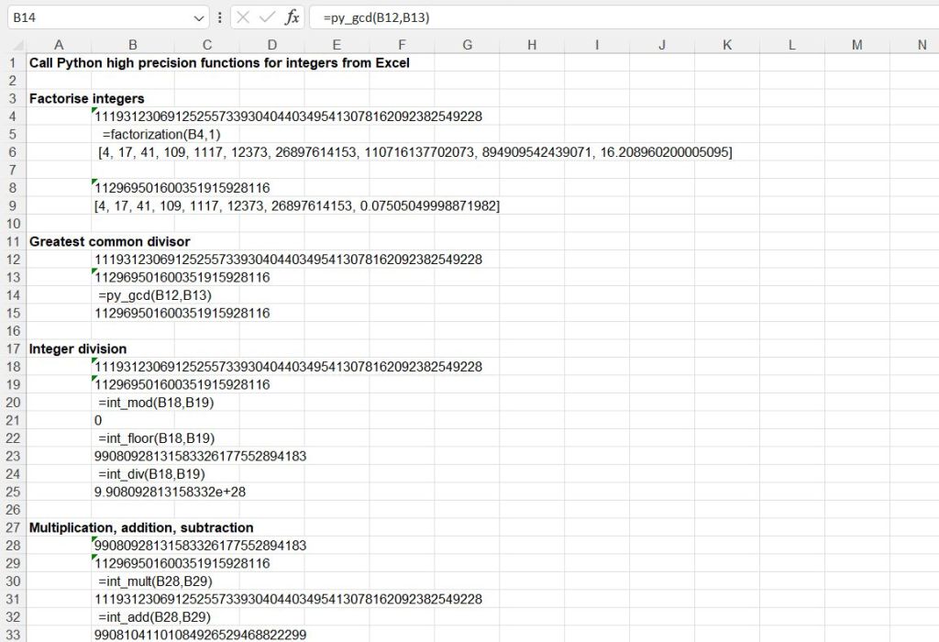939x642 pixels.
Task: Click green error indicator in cell B28
Action: tap(95, 540)
